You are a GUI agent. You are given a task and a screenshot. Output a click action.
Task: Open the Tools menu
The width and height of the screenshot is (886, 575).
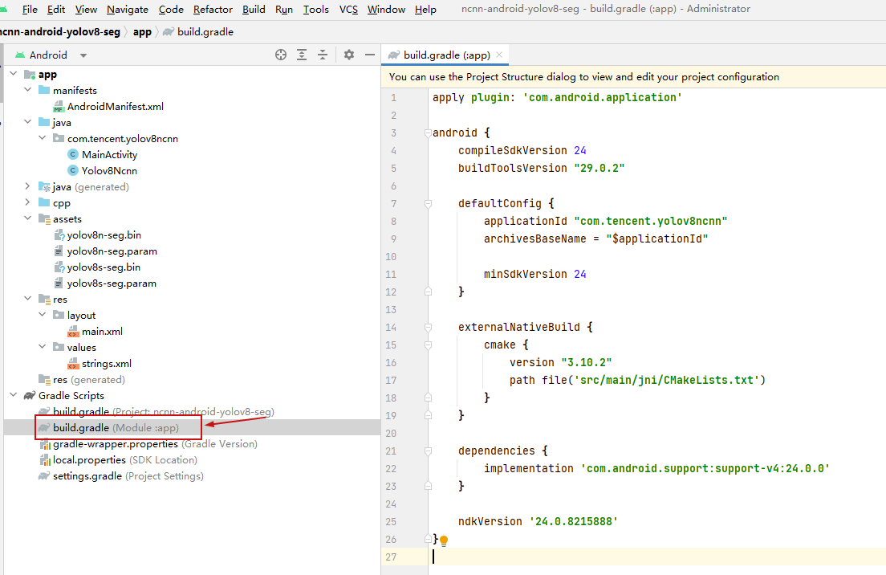tap(316, 9)
